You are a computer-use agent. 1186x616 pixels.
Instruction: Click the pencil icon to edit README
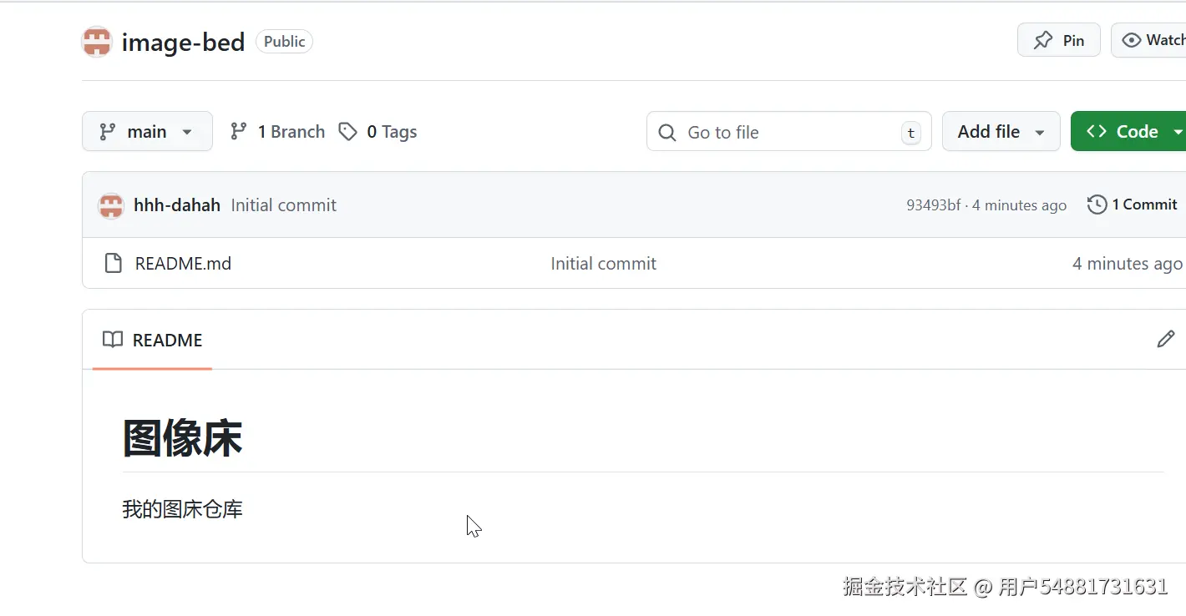tap(1165, 339)
